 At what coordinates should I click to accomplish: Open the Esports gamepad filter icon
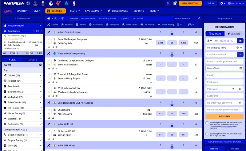190,24
